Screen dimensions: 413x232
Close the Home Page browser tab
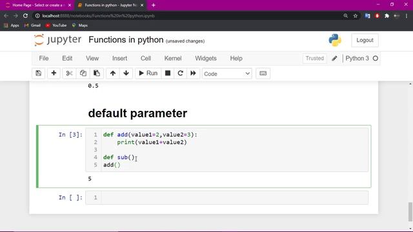point(70,5)
